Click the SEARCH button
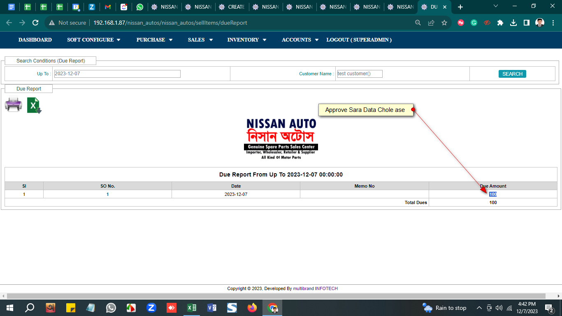This screenshot has width=562, height=316. click(x=512, y=74)
